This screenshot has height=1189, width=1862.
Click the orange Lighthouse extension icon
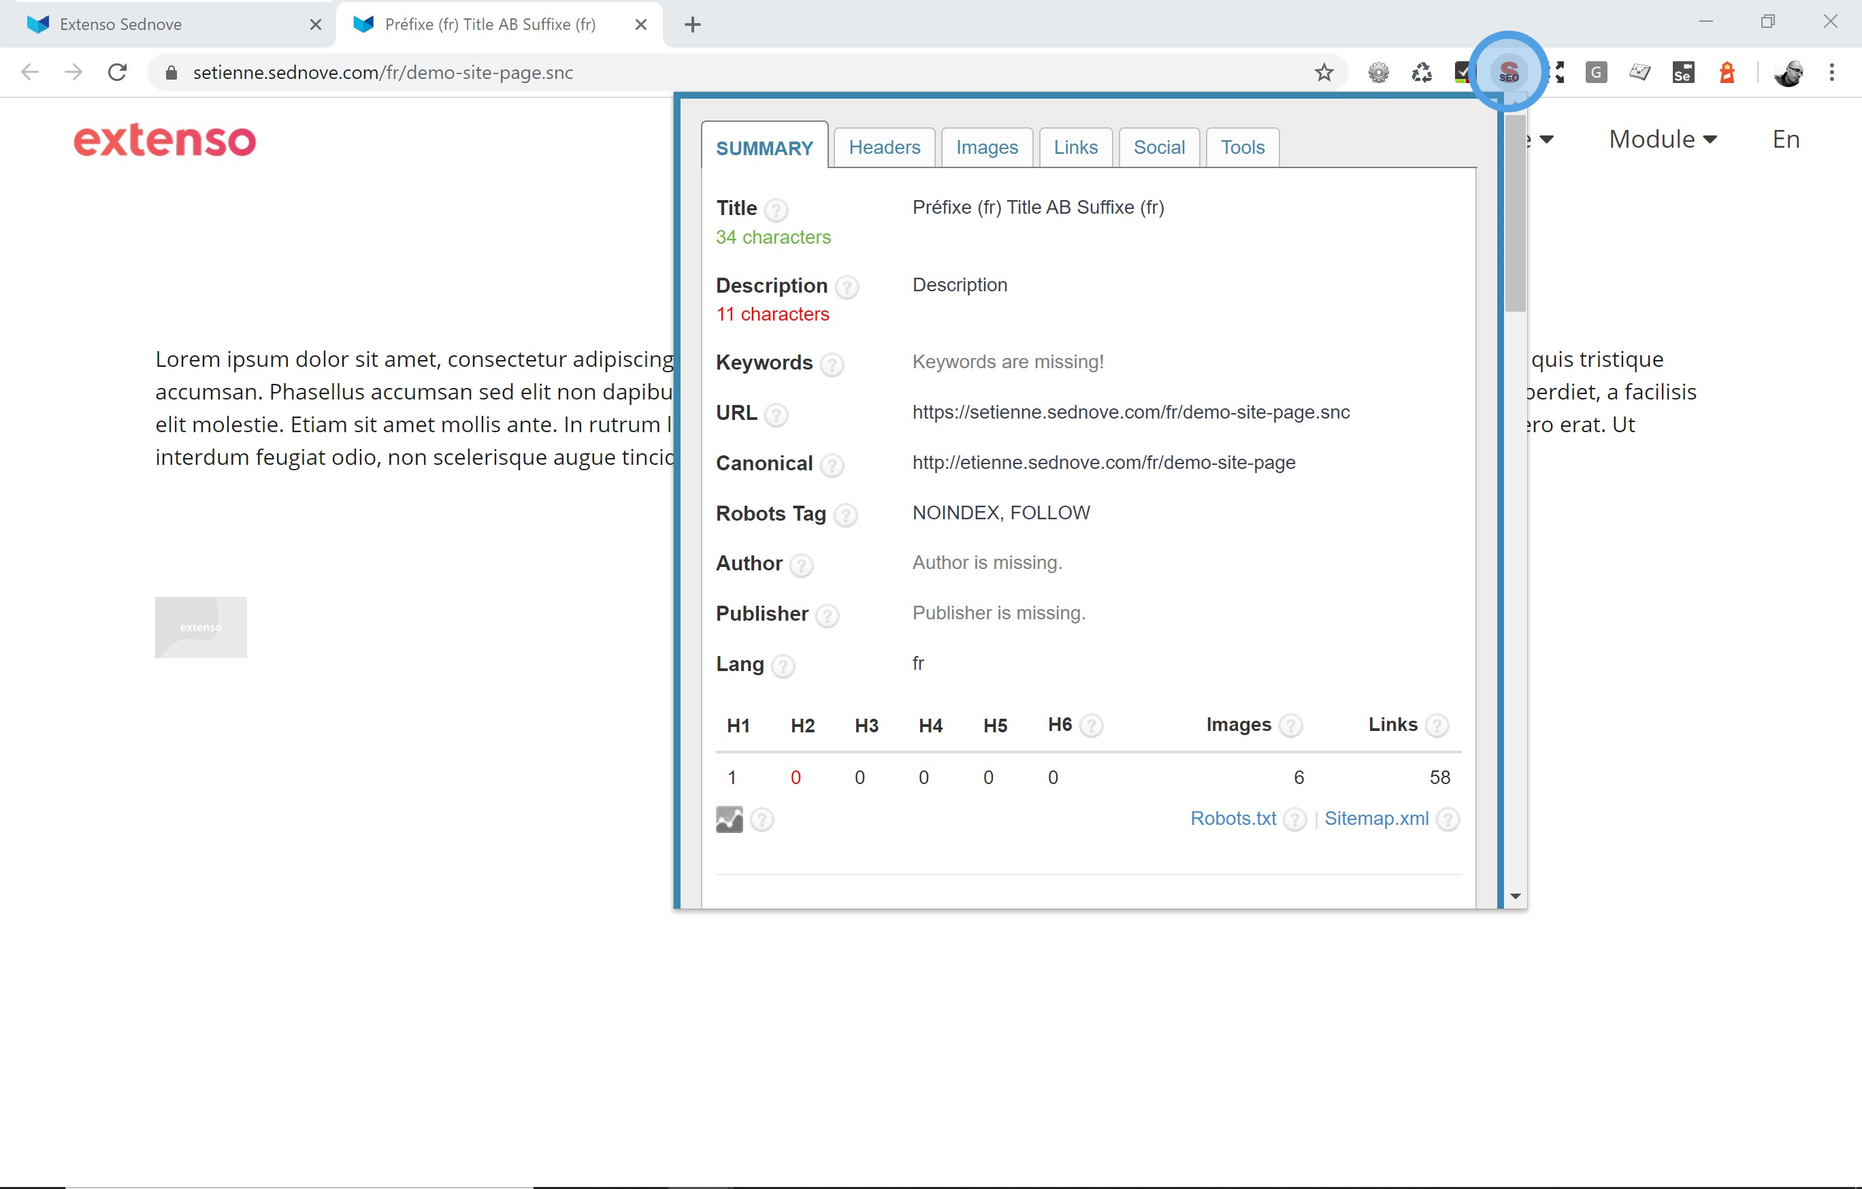[x=1727, y=73]
